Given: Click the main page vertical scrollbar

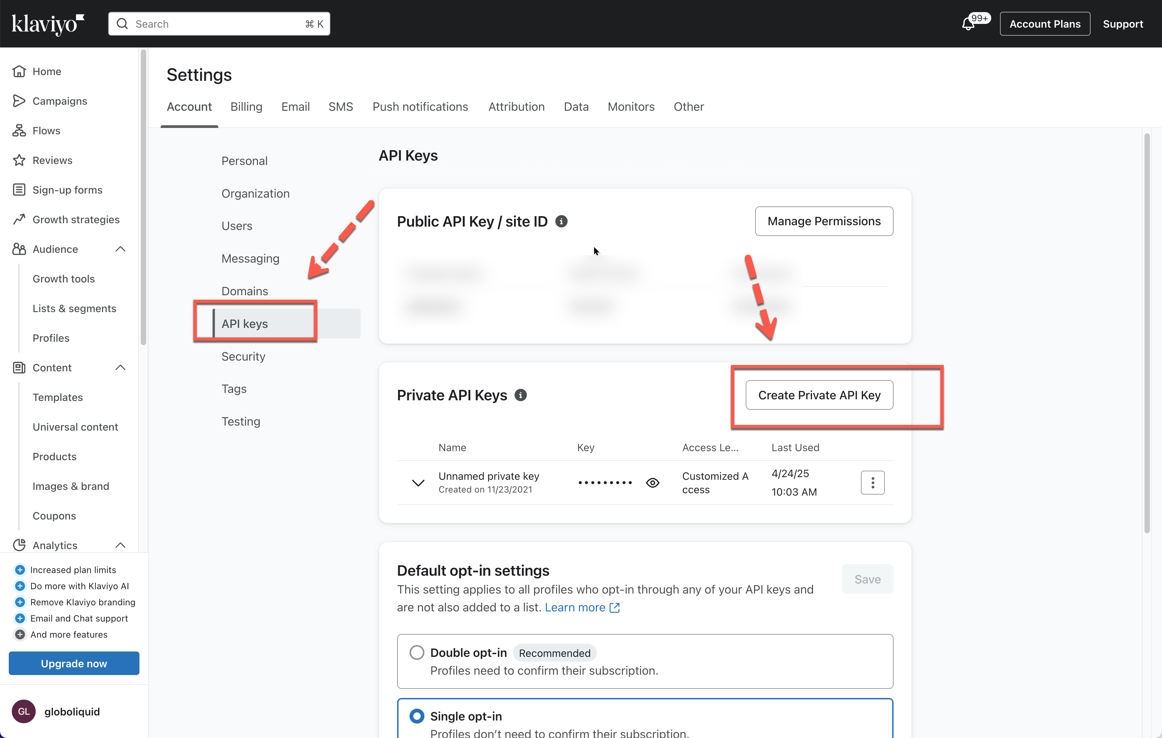Looking at the screenshot, I should coord(1147,333).
